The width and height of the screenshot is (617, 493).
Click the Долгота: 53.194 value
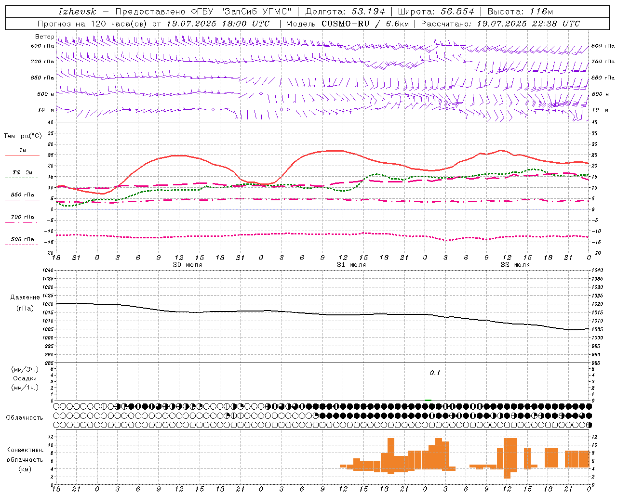pyautogui.click(x=345, y=12)
